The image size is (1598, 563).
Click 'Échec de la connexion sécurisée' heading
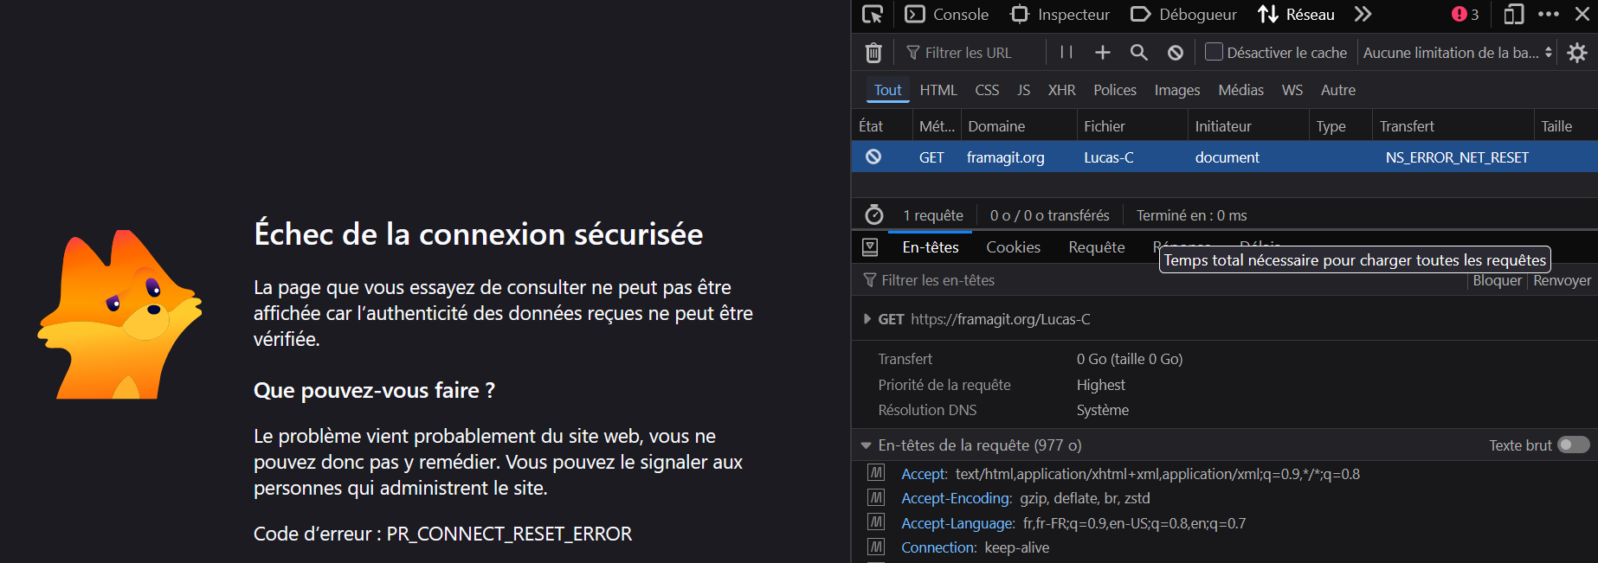[x=478, y=234]
